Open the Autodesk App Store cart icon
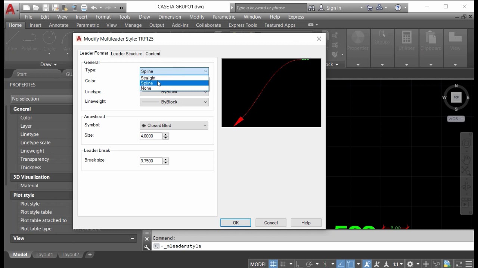Image resolution: width=478 pixels, height=268 pixels. [x=370, y=7]
